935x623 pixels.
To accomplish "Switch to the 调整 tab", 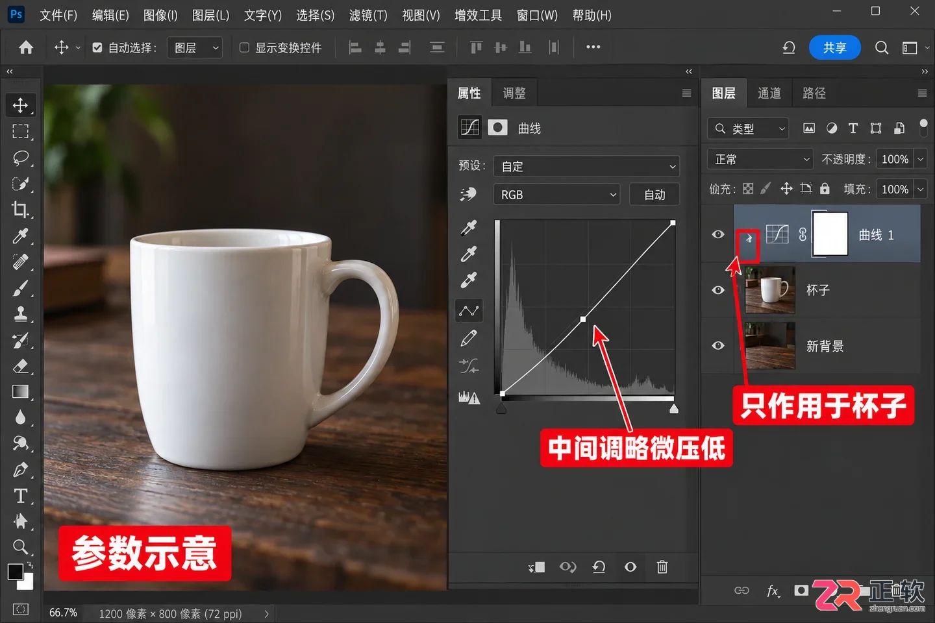I will click(x=514, y=93).
